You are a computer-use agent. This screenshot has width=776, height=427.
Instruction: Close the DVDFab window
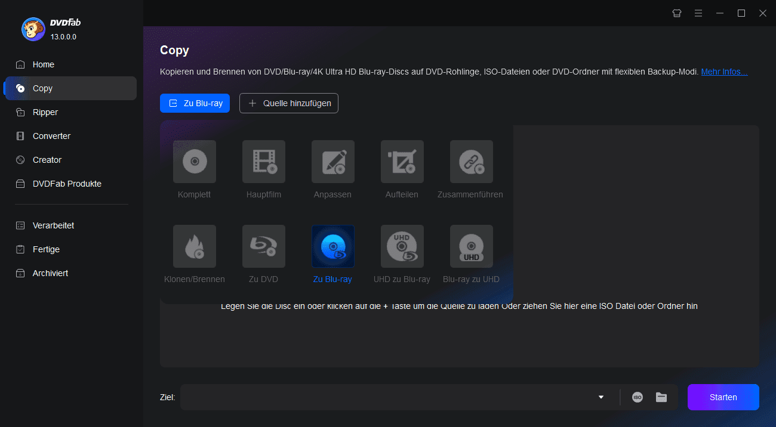point(763,13)
